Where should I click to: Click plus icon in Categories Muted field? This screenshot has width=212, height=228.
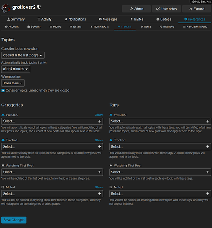[x=100, y=194]
